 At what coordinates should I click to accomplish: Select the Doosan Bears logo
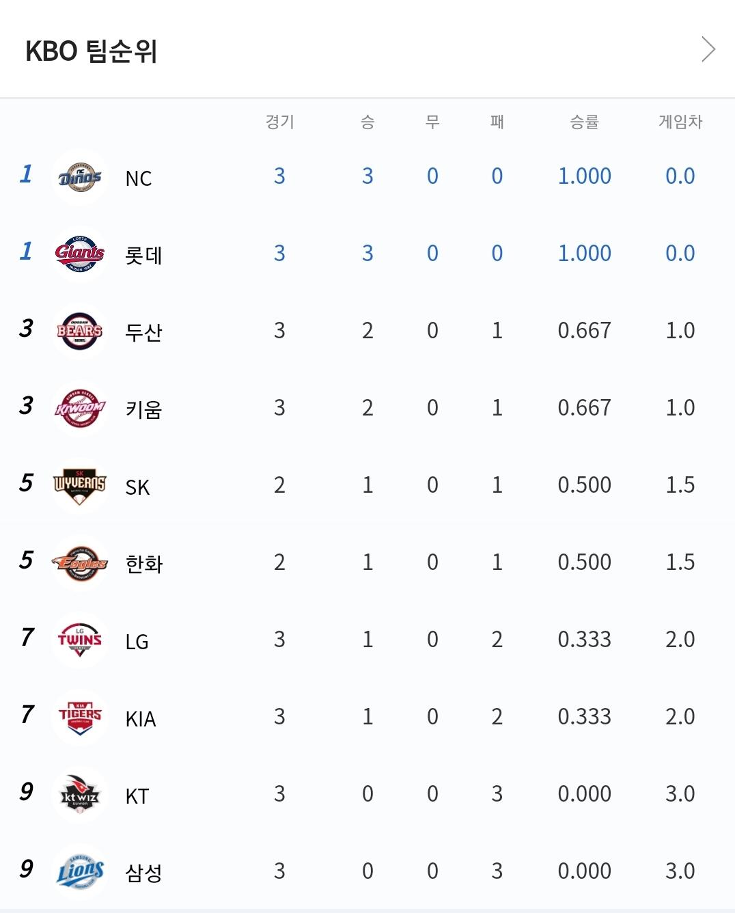(80, 331)
